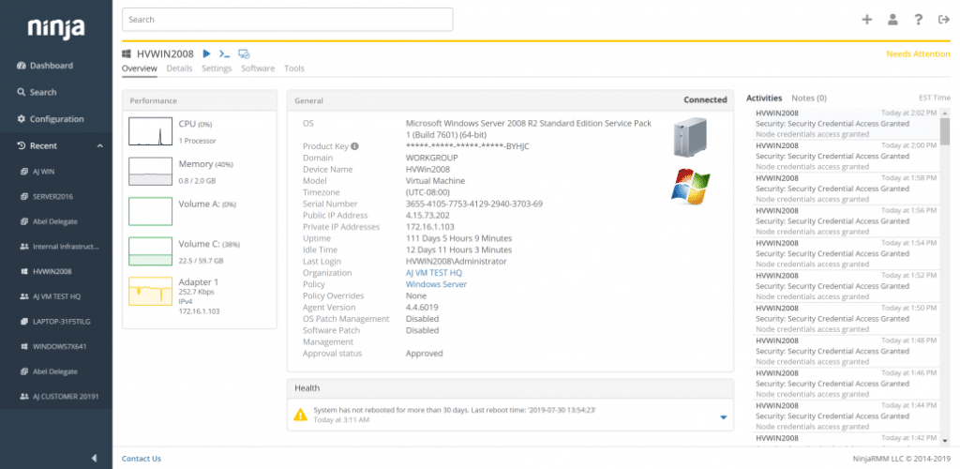The image size is (960, 469).
Task: Click the plus add icon in header
Action: 867,20
